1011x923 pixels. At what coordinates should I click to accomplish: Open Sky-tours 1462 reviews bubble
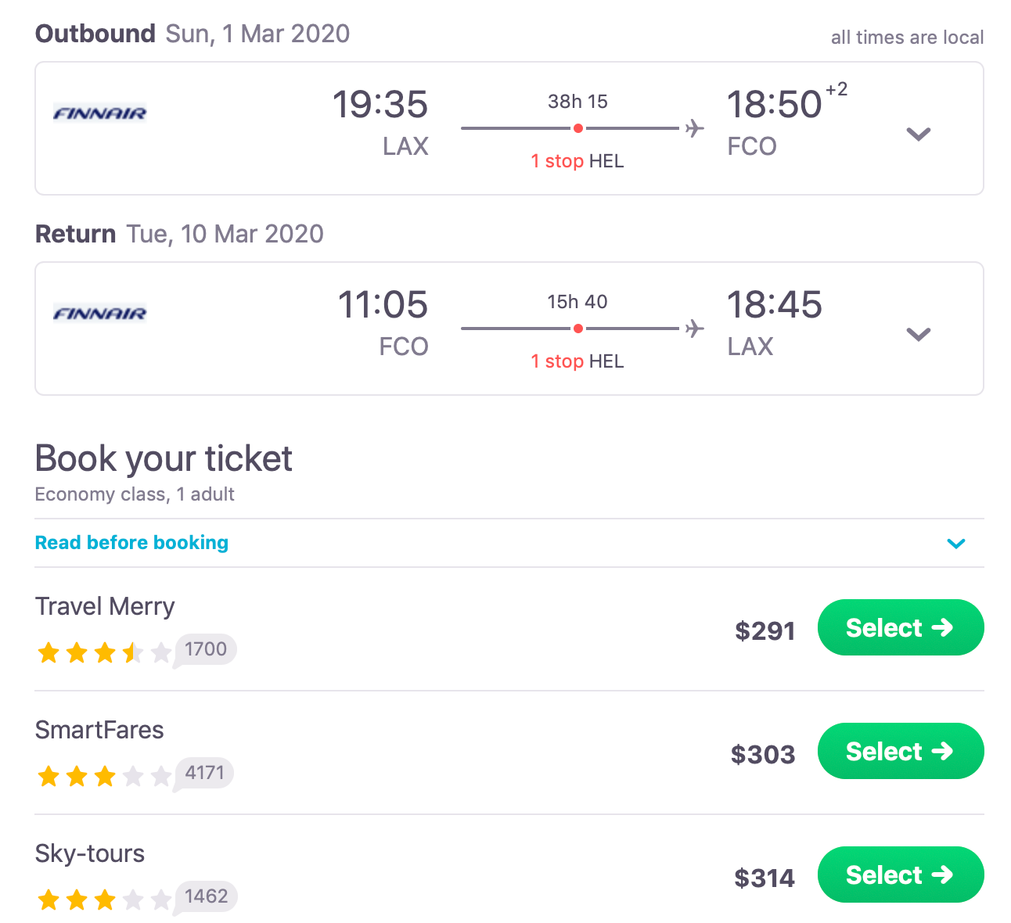[206, 897]
